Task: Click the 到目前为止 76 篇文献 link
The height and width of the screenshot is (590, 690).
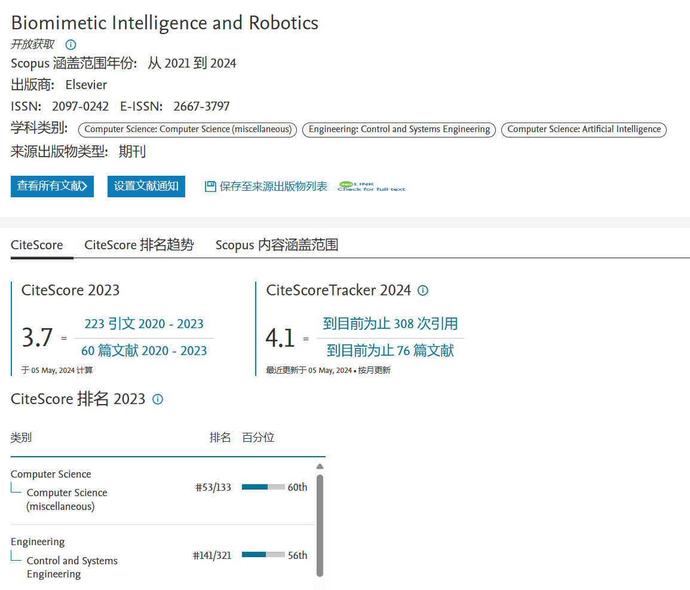Action: coord(390,351)
